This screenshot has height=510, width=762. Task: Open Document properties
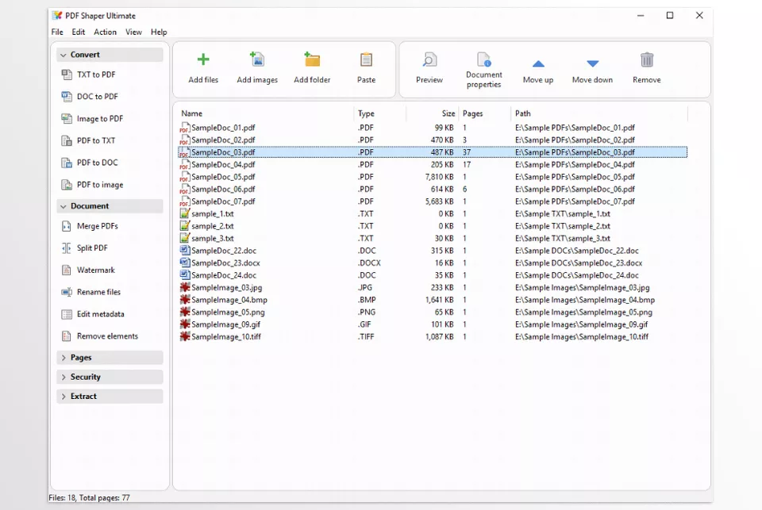483,60
